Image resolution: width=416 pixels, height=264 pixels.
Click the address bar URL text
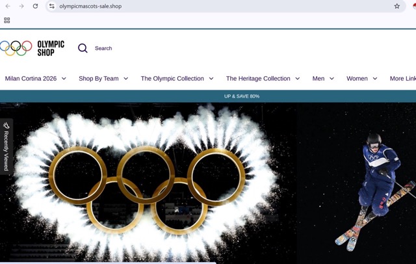[90, 6]
